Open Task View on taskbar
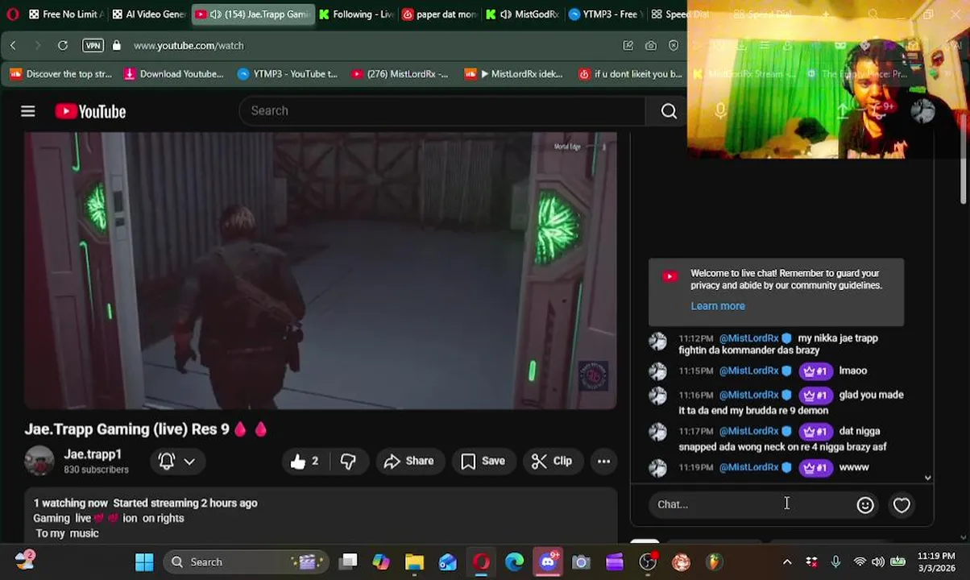This screenshot has height=580, width=970. click(x=348, y=562)
